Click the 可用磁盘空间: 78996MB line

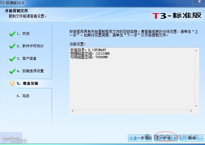click(89, 57)
